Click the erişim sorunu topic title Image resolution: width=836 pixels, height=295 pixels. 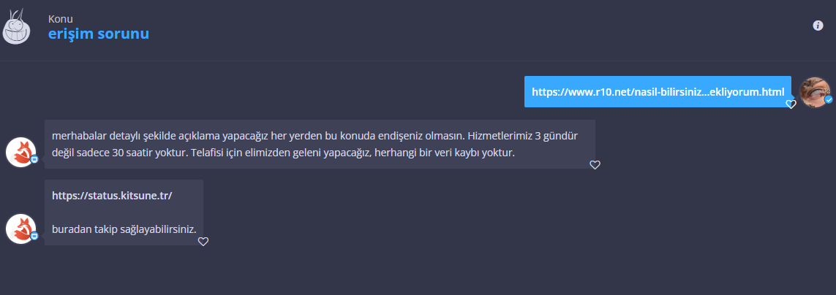[x=99, y=34]
